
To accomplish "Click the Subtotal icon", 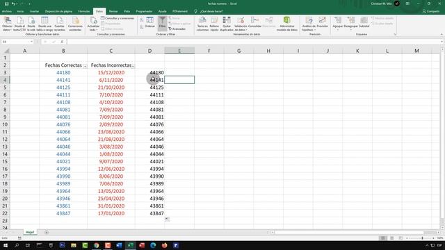I will pos(364,23).
